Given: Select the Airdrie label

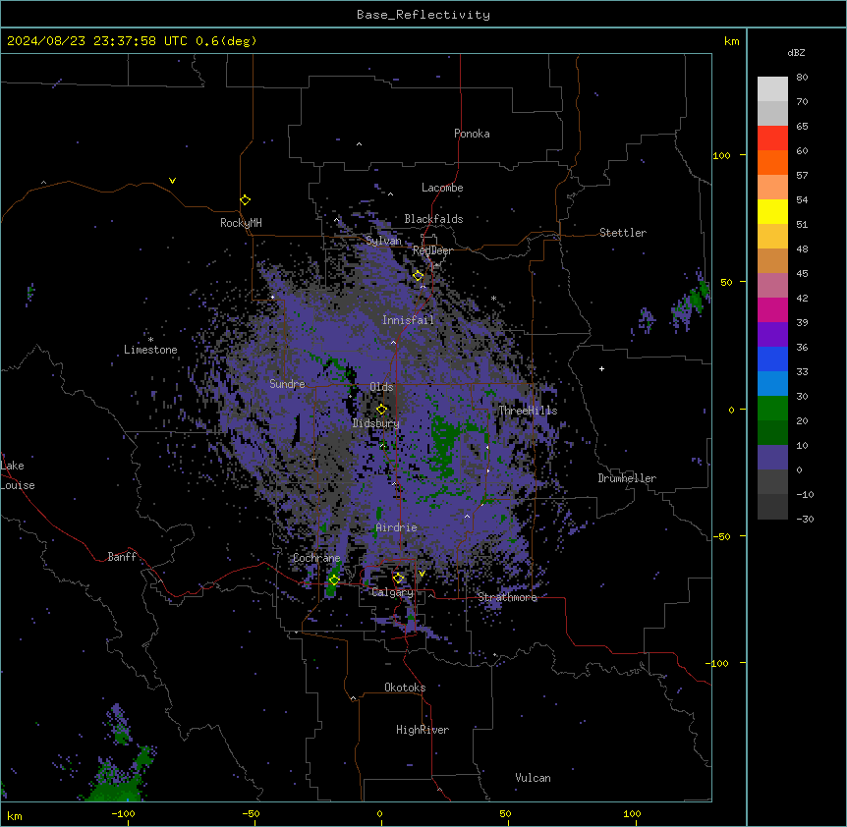Looking at the screenshot, I should click(x=397, y=527).
